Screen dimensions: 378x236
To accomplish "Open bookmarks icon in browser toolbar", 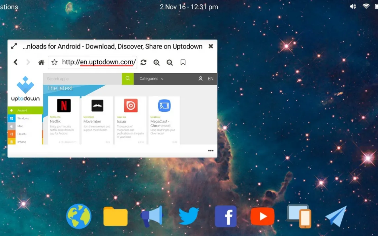I will click(183, 62).
